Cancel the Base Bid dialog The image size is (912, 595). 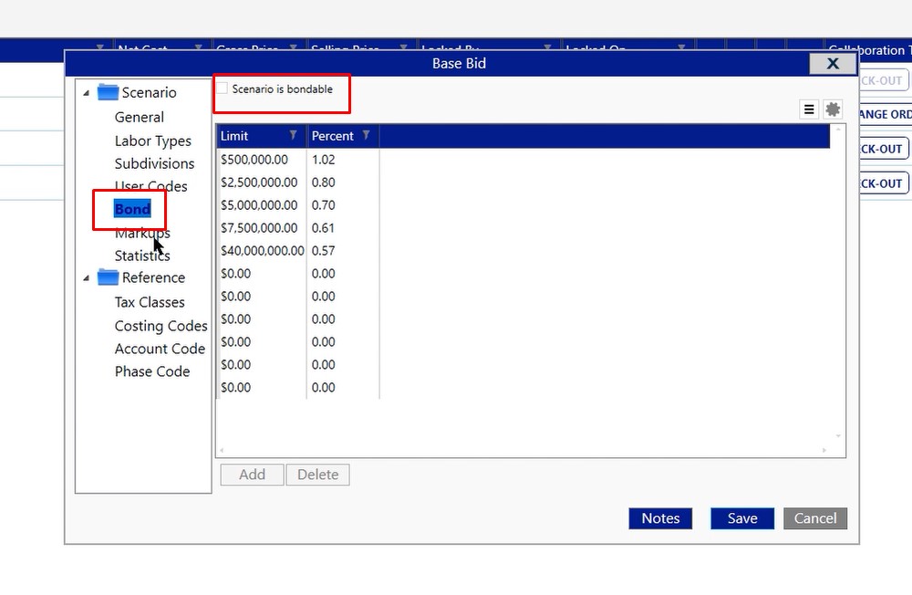tap(815, 518)
